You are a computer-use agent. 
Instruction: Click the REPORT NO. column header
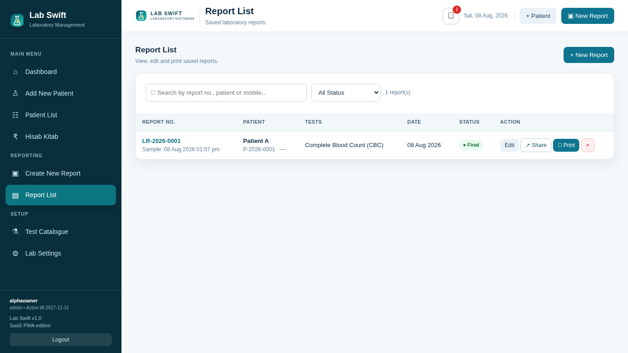click(x=159, y=122)
